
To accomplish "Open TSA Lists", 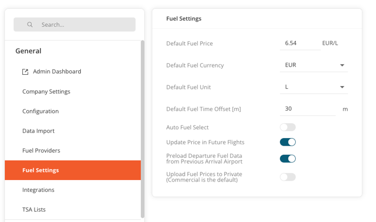I will [34, 209].
